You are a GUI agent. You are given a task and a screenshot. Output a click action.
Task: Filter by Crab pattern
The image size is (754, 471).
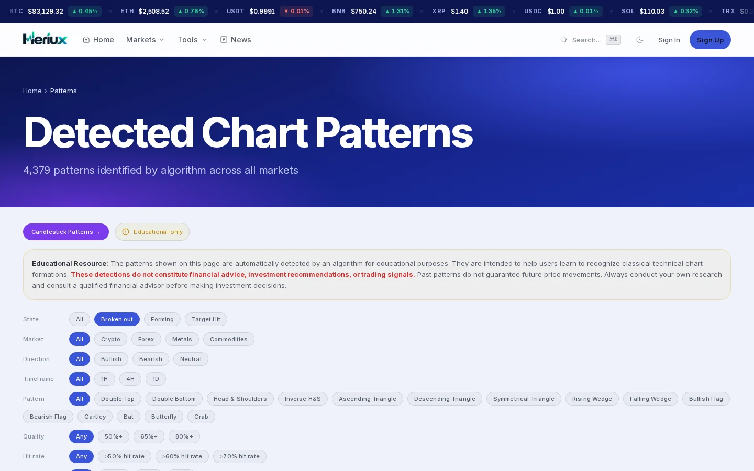tap(201, 417)
